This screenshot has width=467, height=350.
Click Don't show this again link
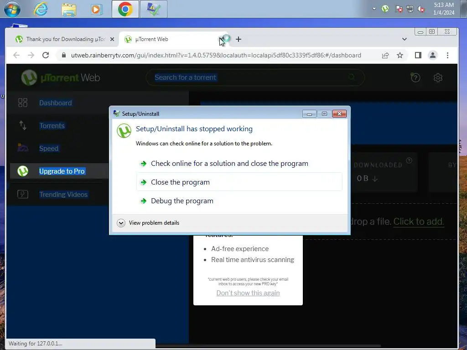tap(248, 293)
